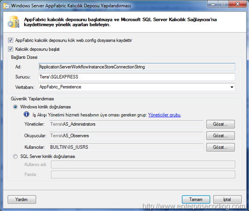The image size is (249, 211).
Task: Click the AppFabric database configuration icon
Action: 14,22
